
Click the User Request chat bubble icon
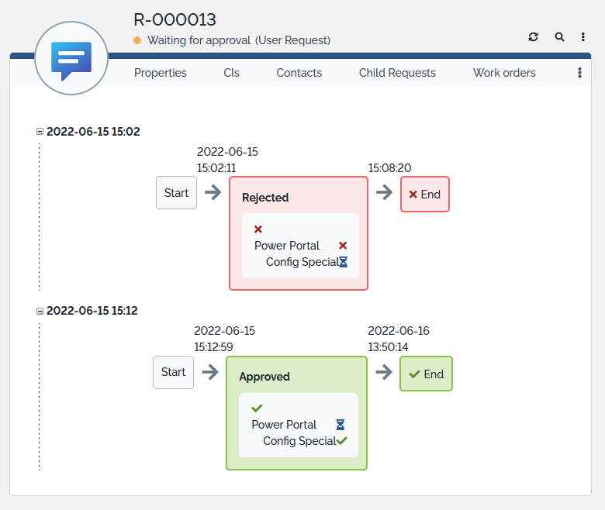[71, 60]
